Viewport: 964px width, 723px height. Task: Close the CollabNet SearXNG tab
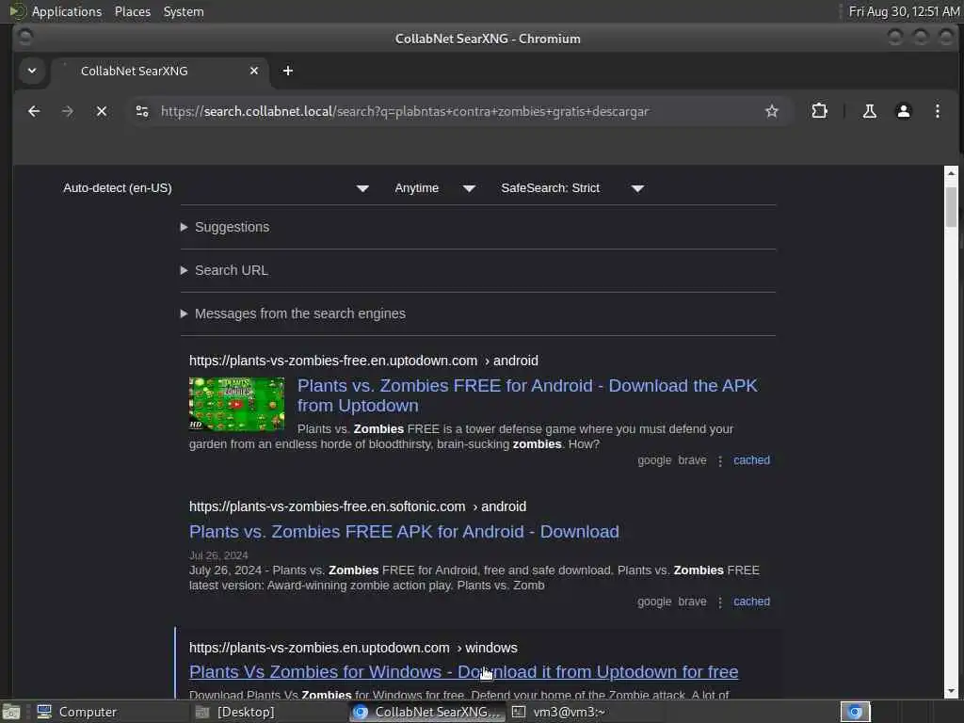tap(254, 71)
